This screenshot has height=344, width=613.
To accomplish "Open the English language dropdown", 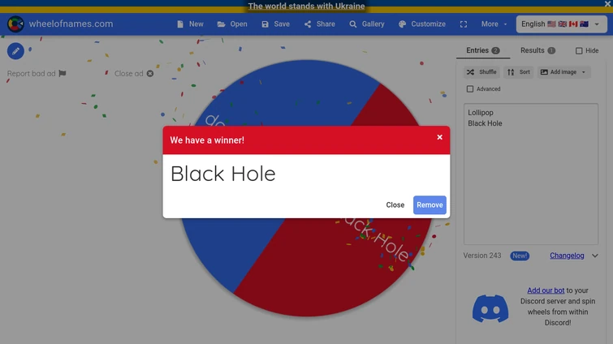I will (561, 24).
